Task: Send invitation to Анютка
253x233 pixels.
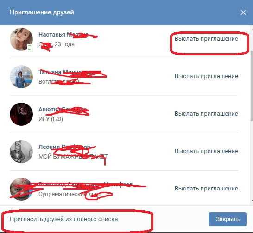Action: coord(206,114)
